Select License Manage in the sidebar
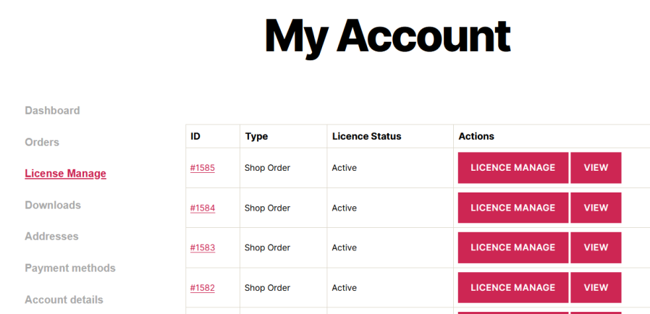Viewport: 650px width, 314px height. [x=65, y=174]
